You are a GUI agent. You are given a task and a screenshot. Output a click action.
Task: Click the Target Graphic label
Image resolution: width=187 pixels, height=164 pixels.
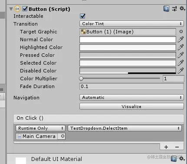[x=39, y=32]
